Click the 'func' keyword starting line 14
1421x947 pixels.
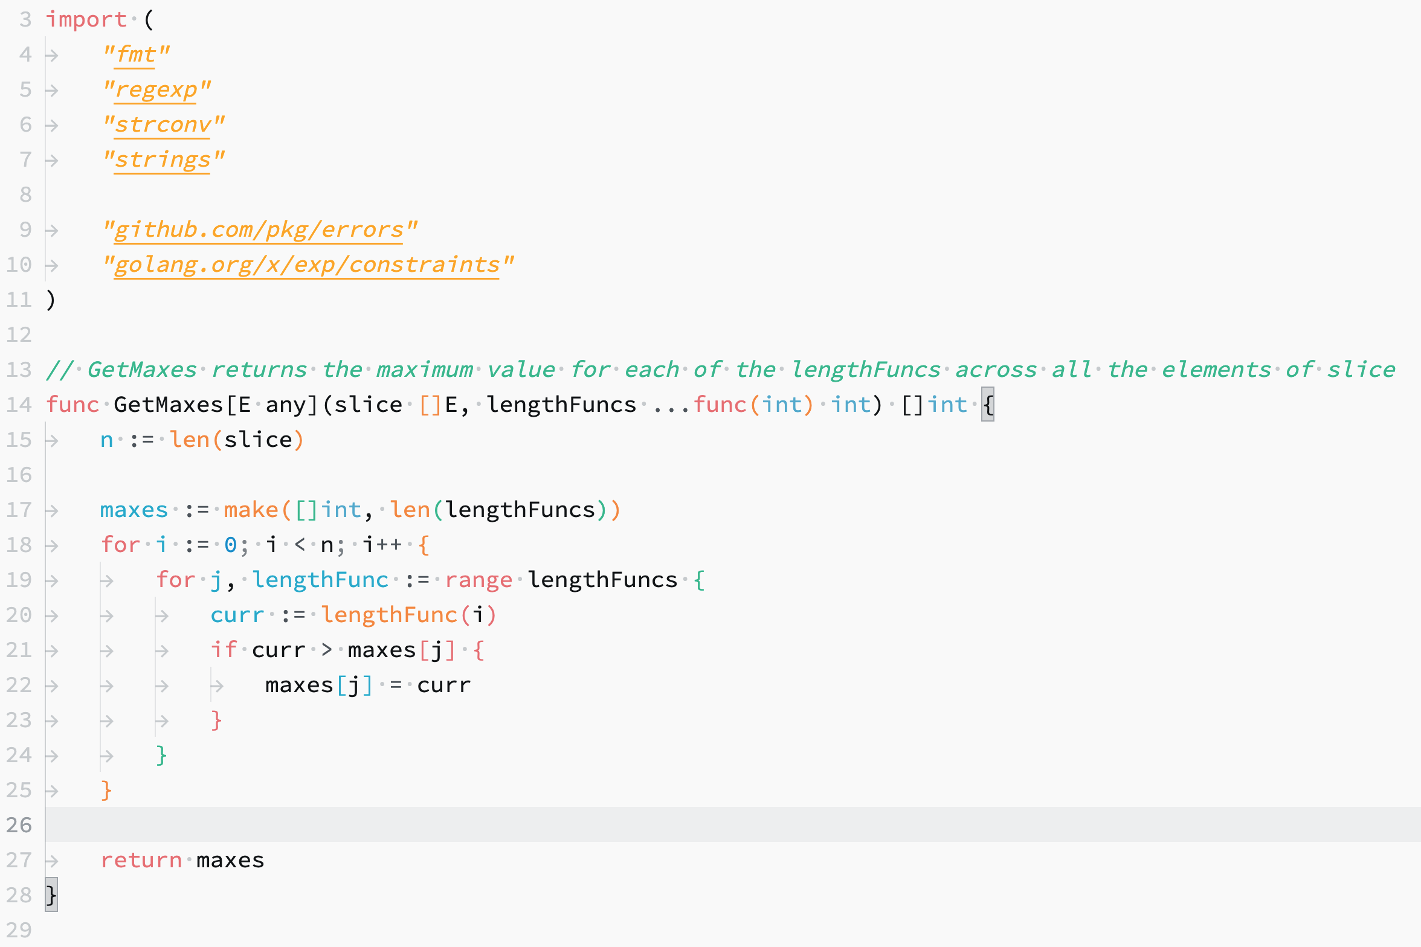[x=72, y=405]
